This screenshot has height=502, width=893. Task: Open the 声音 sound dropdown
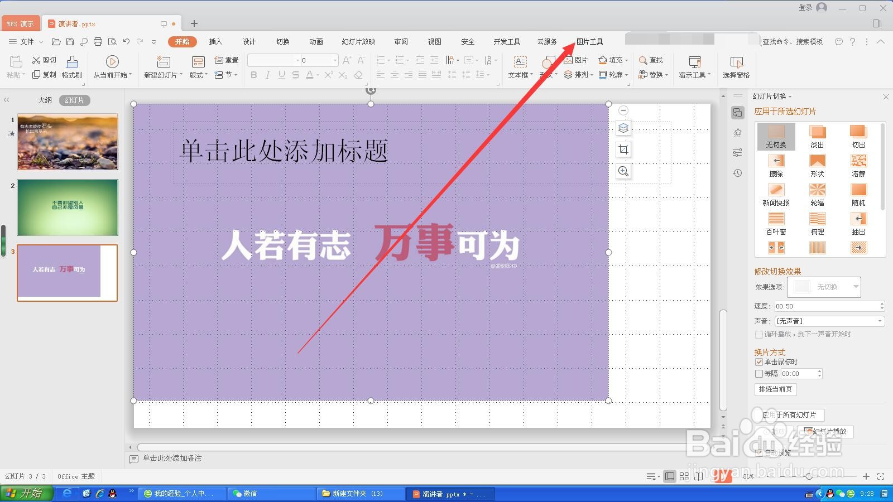829,321
